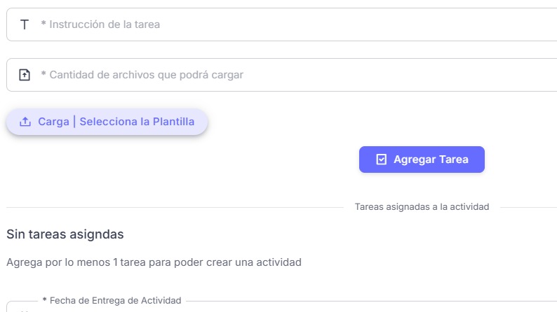Click the asterisk before Cantidad de archivos
The width and height of the screenshot is (557, 312).
[x=43, y=76]
